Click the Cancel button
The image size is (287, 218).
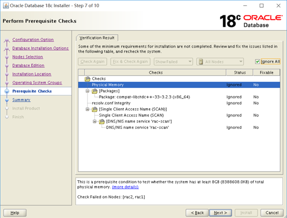(x=272, y=213)
